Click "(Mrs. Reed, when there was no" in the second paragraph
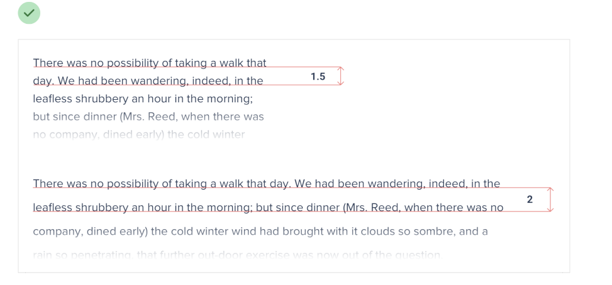 423,208
